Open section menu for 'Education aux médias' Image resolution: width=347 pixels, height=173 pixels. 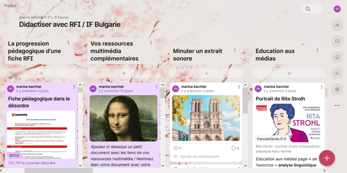click(317, 50)
